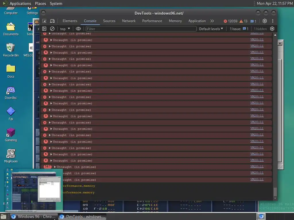Click the show desktop icon in taskbar
The width and height of the screenshot is (294, 220).
[x=3, y=217]
